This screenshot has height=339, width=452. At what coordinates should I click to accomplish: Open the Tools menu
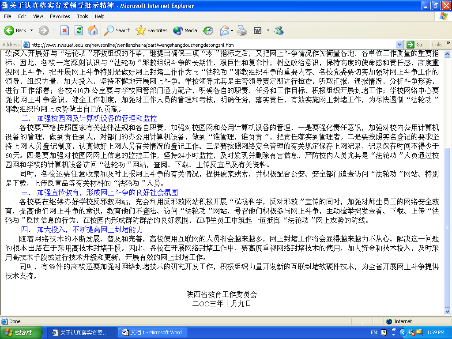[83, 16]
